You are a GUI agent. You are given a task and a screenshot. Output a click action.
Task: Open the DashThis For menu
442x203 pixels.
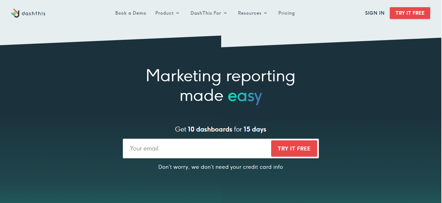206,13
